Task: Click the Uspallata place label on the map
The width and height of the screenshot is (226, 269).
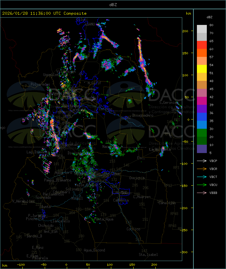Action: pos(52,75)
